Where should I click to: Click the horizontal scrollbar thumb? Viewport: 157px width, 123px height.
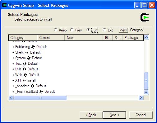[40, 98]
